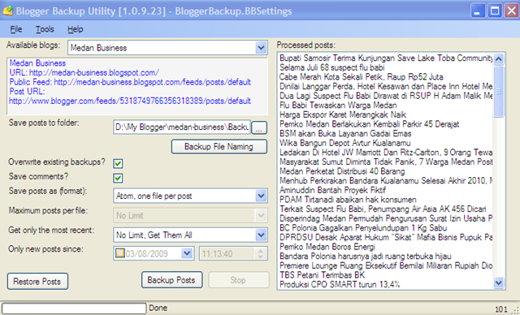Click the save folder path field
Screen dimensions: 520x315
[x=182, y=127]
